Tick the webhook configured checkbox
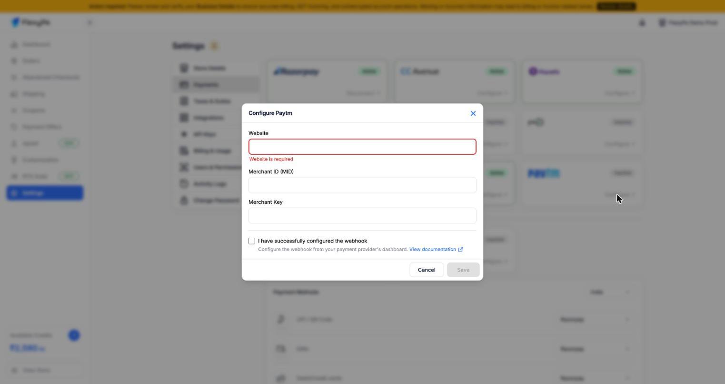The height and width of the screenshot is (384, 725). 252,241
